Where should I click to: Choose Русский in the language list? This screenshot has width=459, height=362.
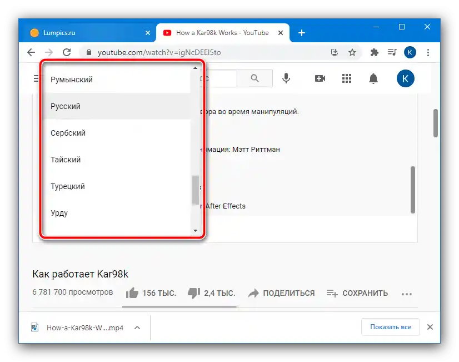point(117,106)
